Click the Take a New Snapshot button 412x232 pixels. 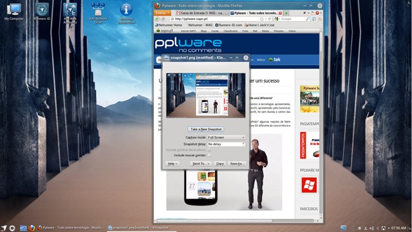pos(206,129)
